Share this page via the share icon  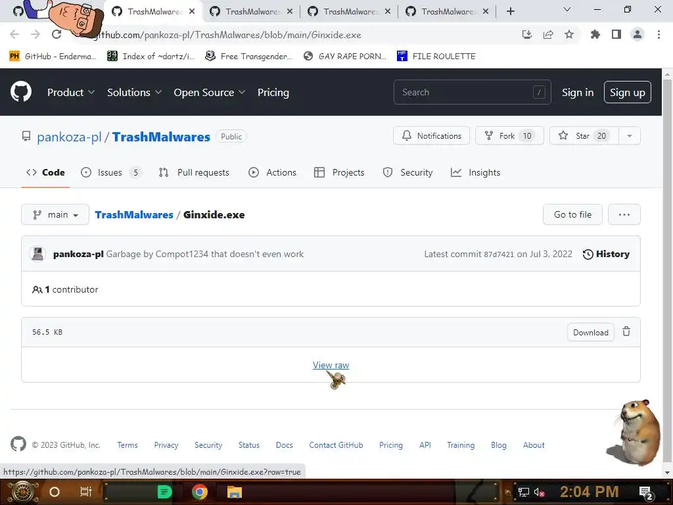[548, 34]
